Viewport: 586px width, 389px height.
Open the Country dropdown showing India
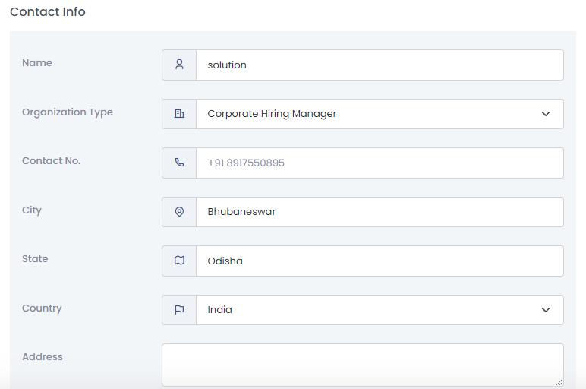(380, 310)
